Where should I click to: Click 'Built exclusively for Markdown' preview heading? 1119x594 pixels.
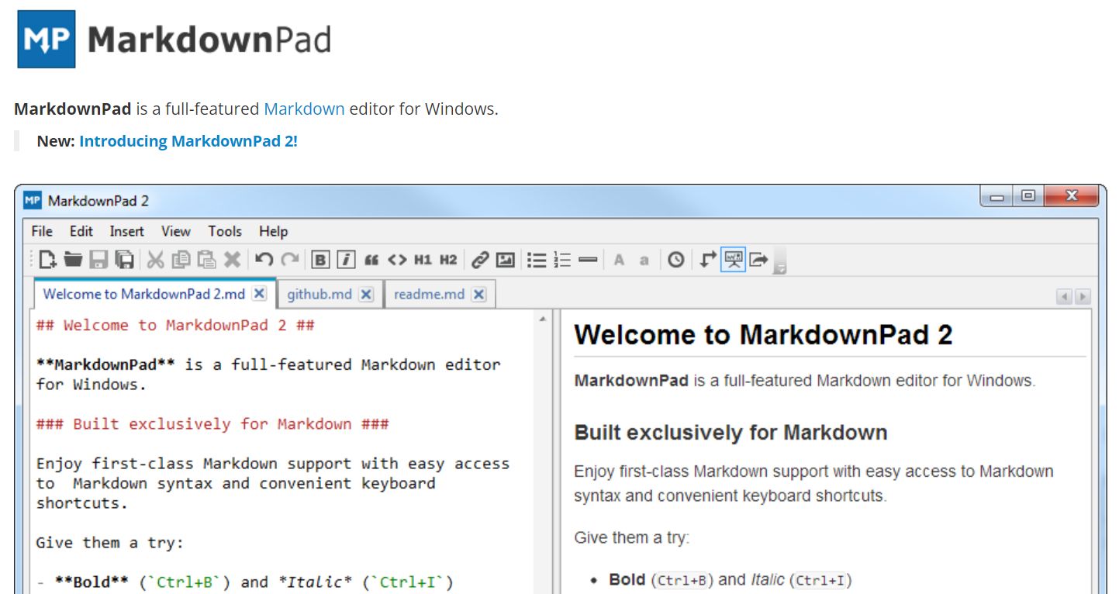[x=730, y=433]
